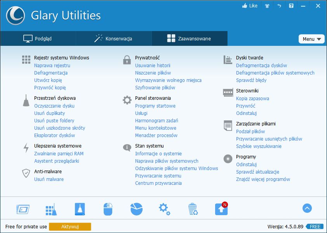The height and width of the screenshot is (233, 327).
Task: Click the broom icon beside Przestrzeń dyskowa
Action: (x=26, y=101)
